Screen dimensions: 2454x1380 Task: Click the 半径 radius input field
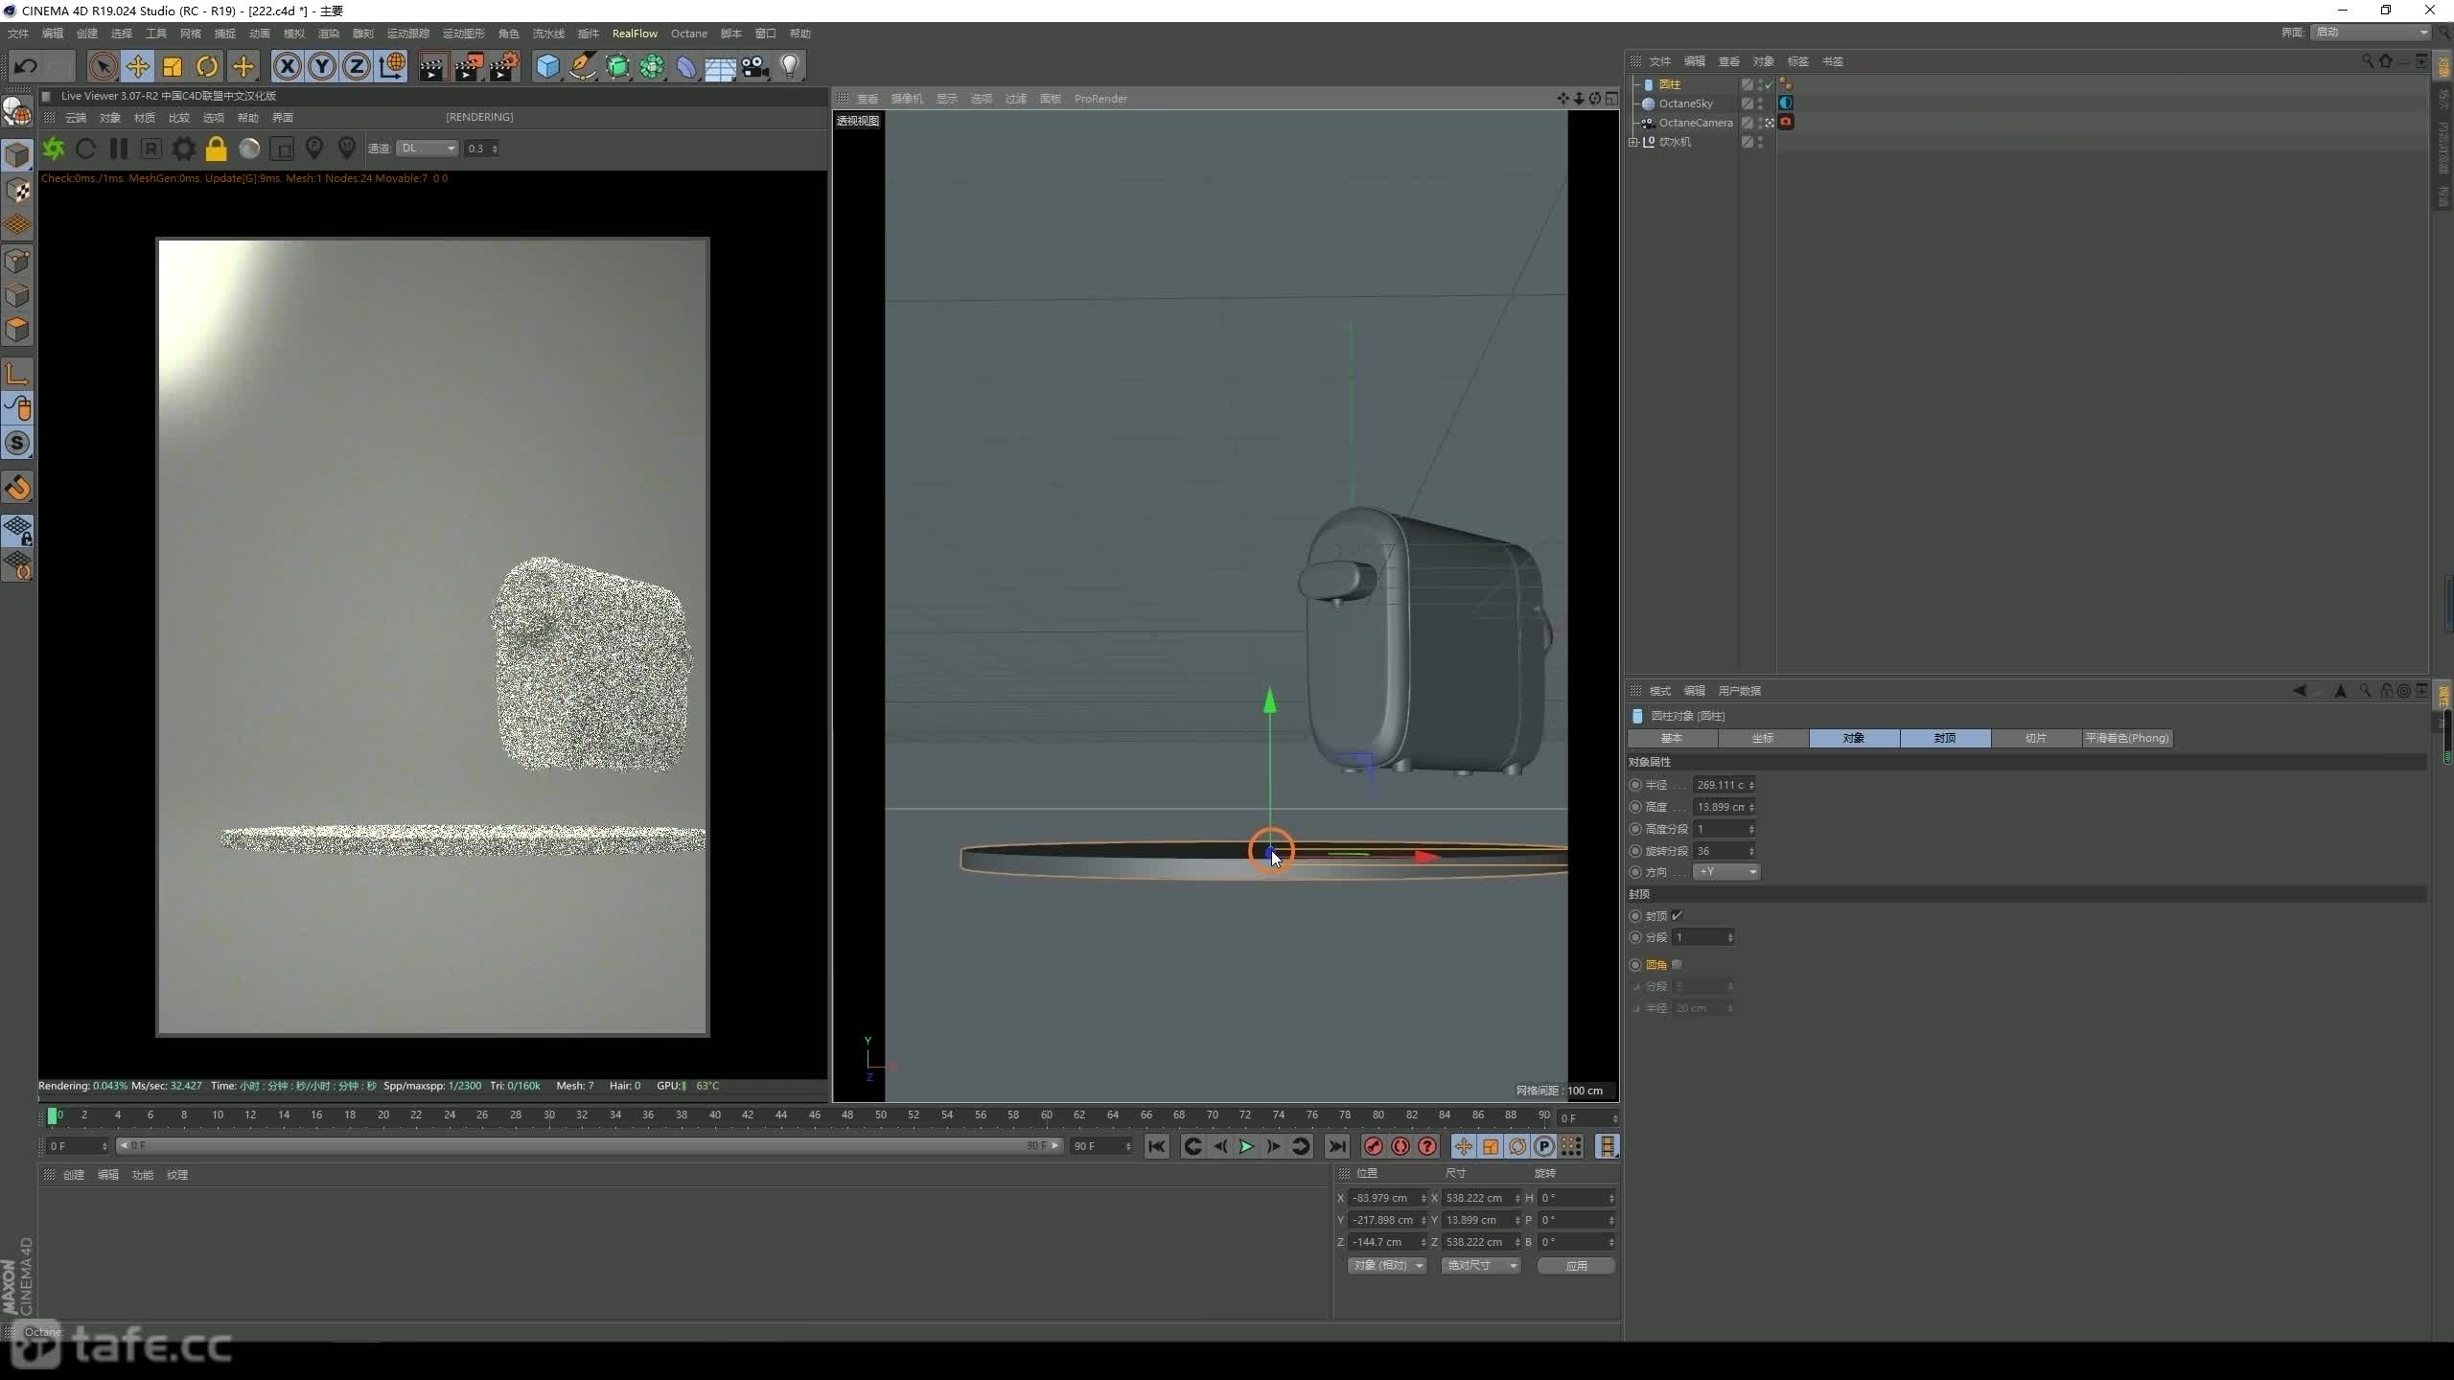pyautogui.click(x=1725, y=785)
